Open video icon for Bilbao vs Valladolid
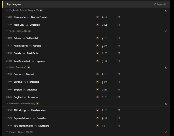This screenshot has width=174, height=136. 97,38
